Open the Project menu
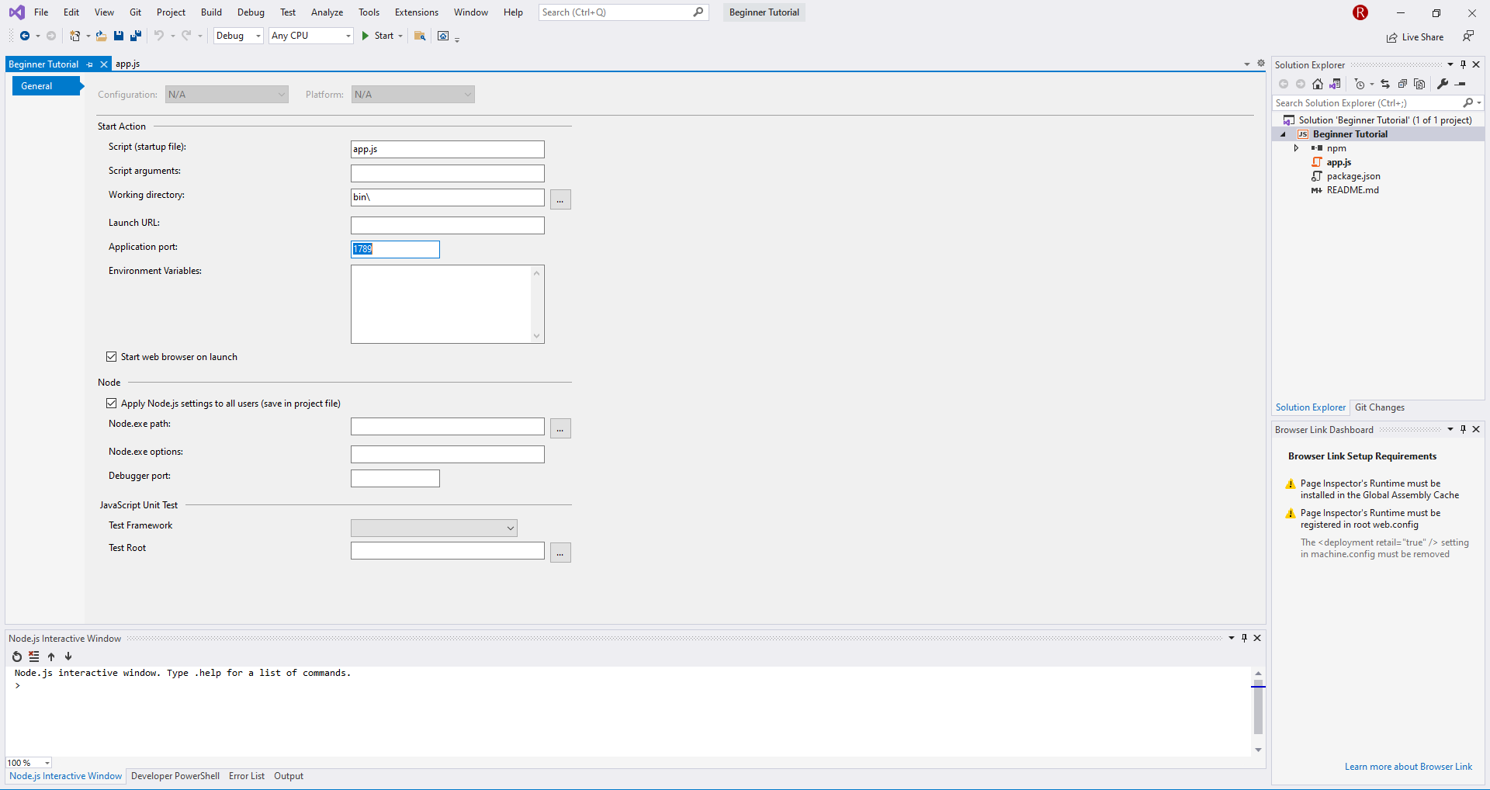The image size is (1490, 790). point(171,12)
